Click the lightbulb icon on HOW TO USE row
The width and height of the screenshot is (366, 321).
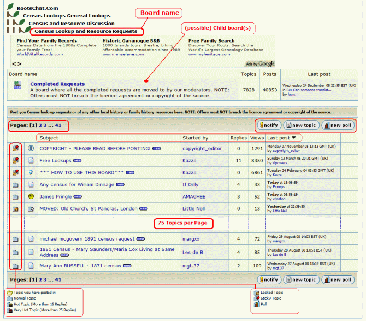(x=31, y=172)
